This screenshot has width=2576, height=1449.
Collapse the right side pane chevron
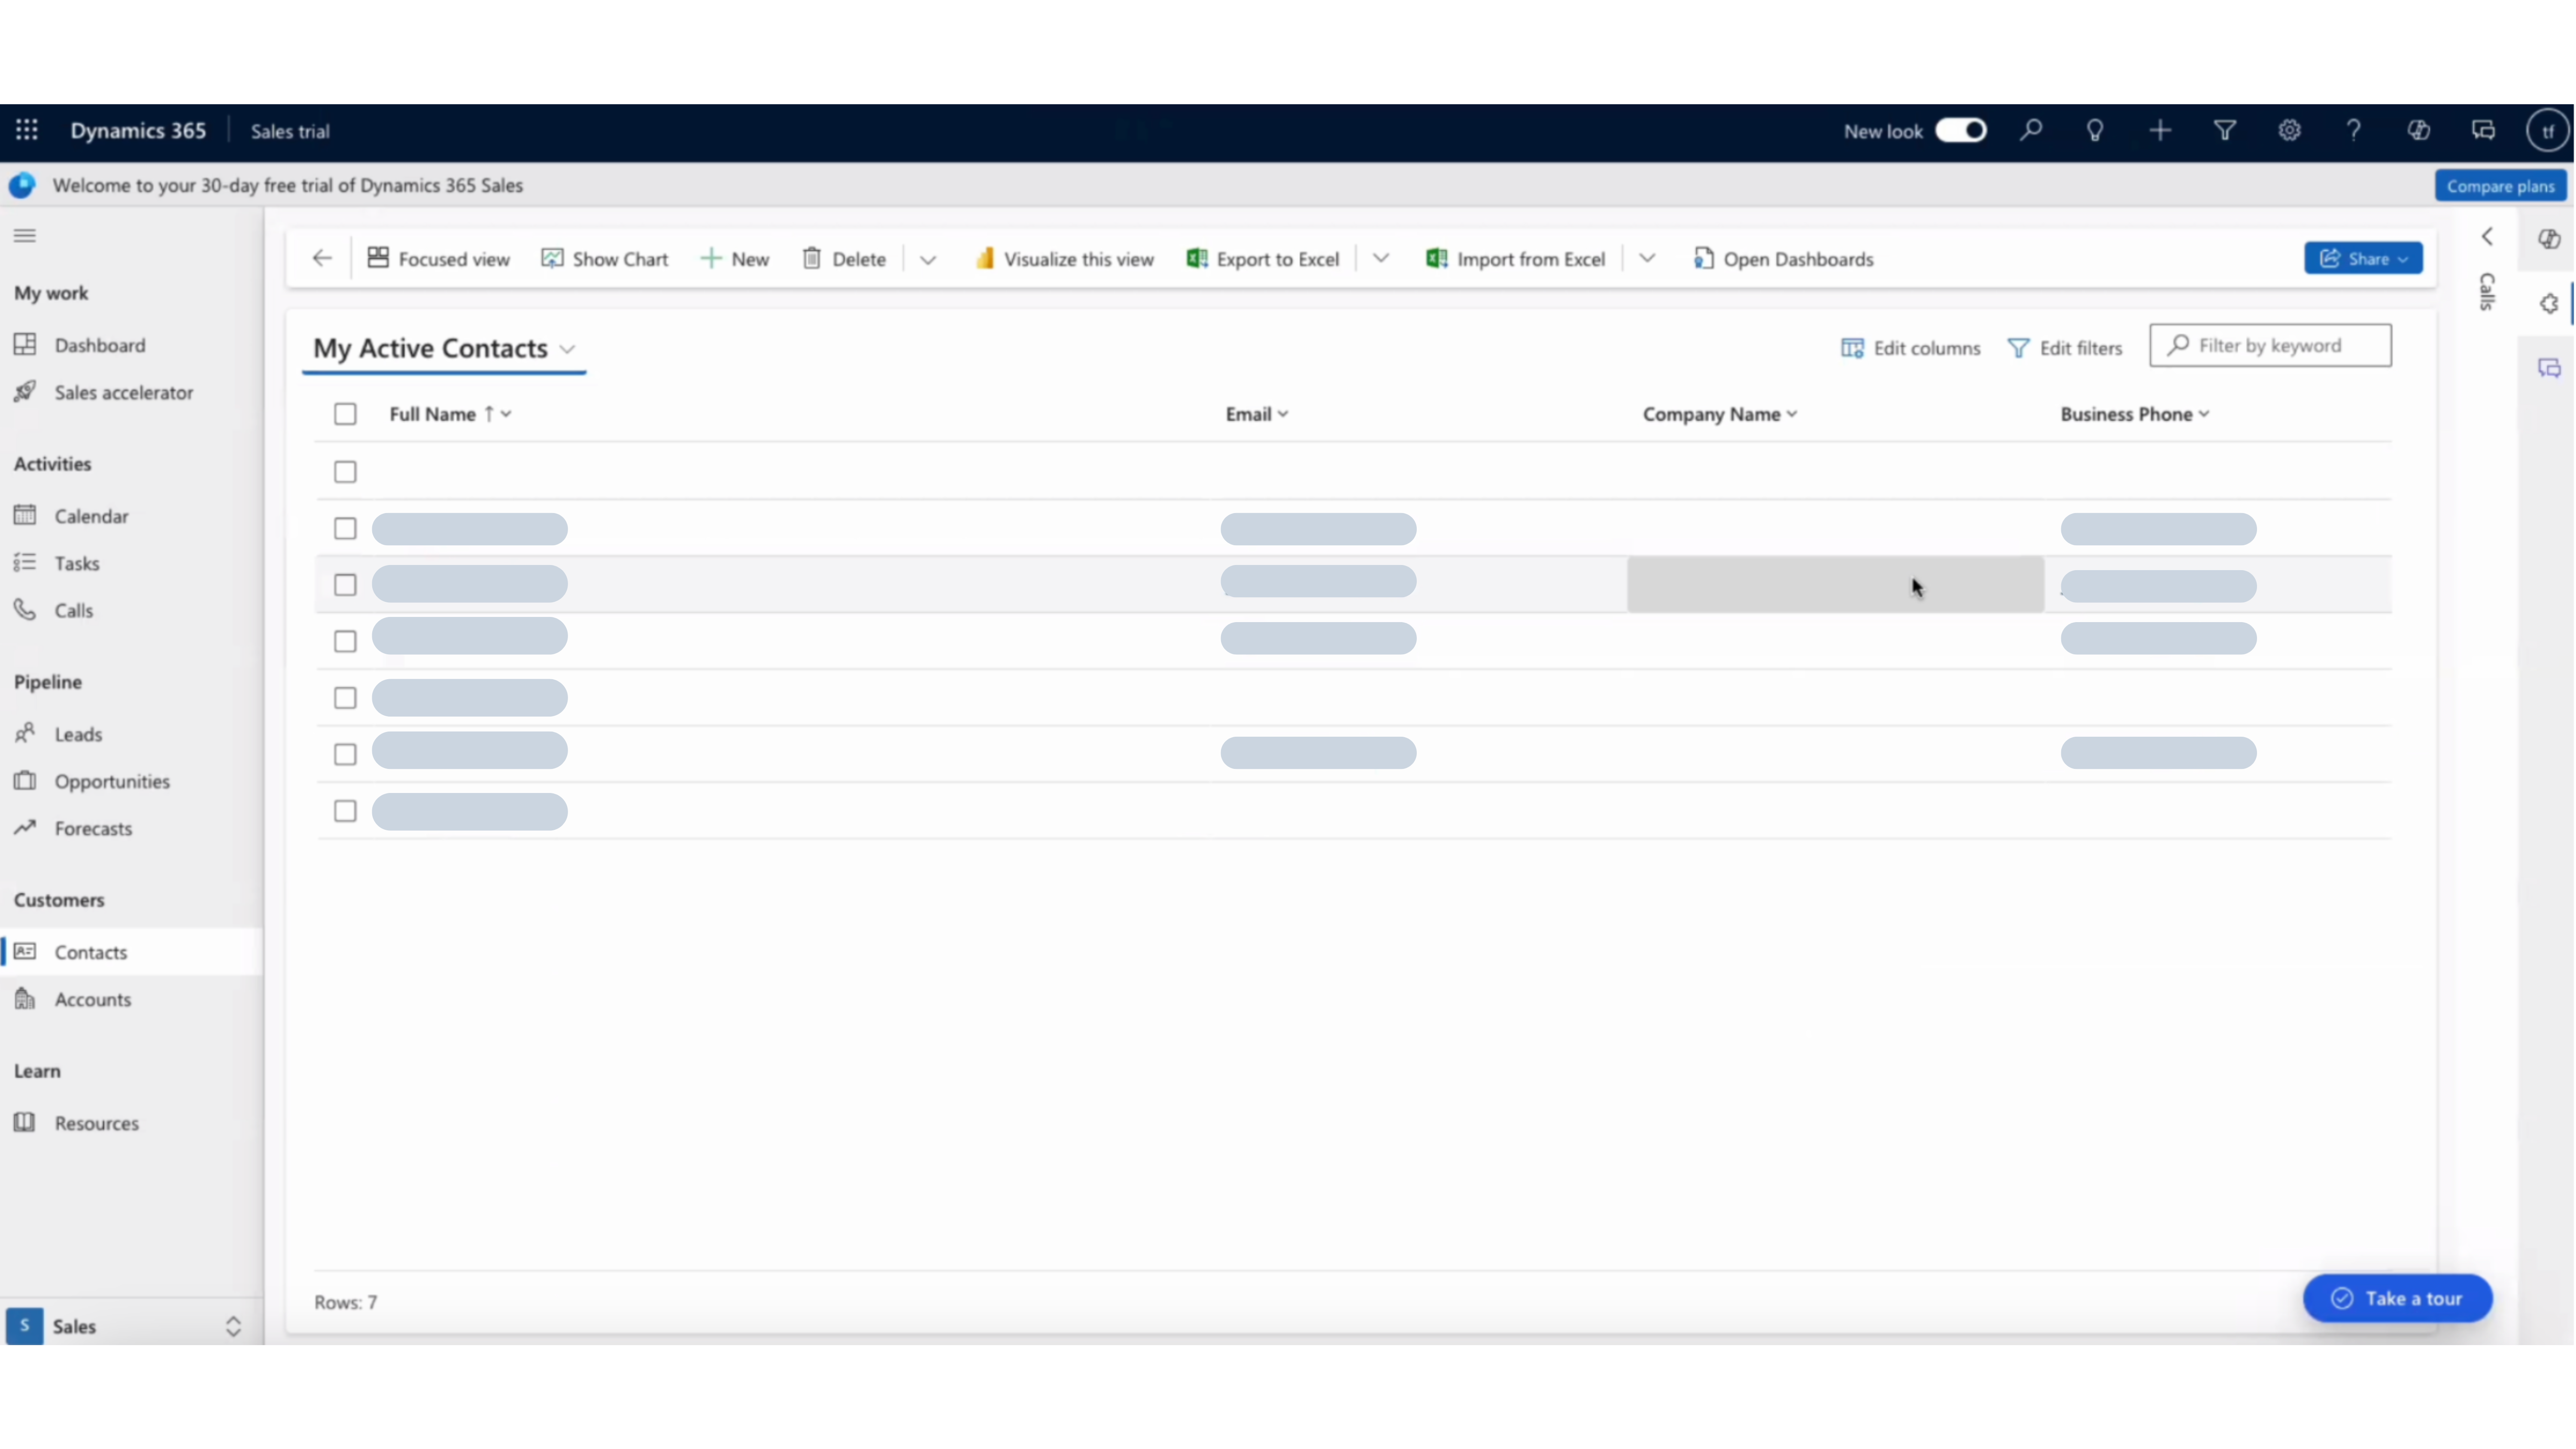(x=2487, y=236)
